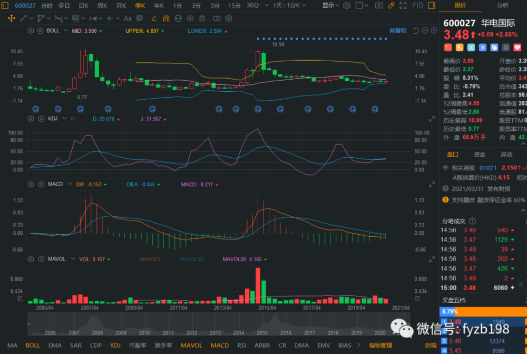Image resolution: width=527 pixels, height=354 pixels.
Task: Maximize the MACD sub-chart pane
Action: (x=432, y=185)
